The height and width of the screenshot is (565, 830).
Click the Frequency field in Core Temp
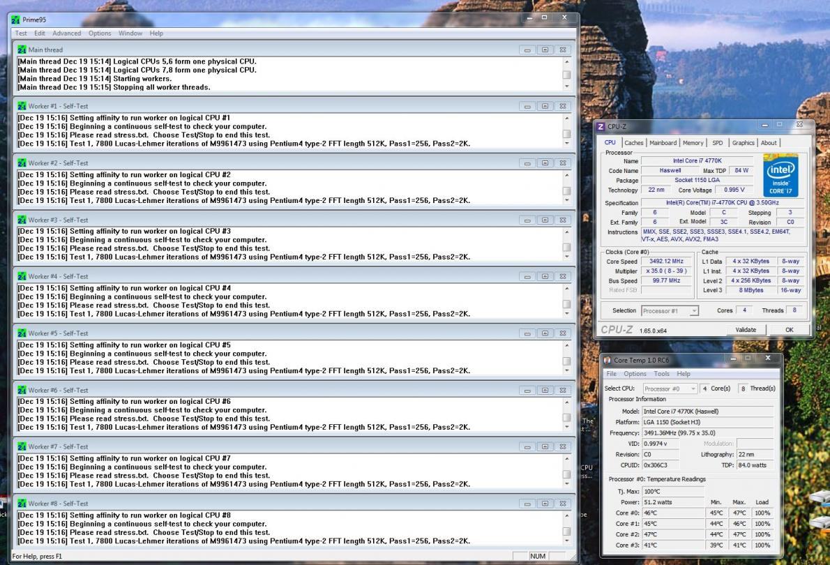(708, 433)
